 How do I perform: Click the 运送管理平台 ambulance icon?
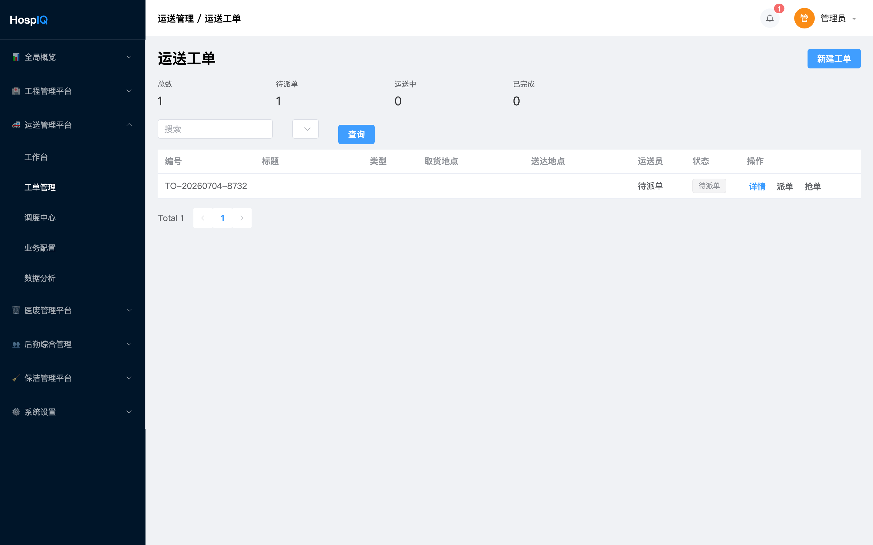tap(16, 125)
